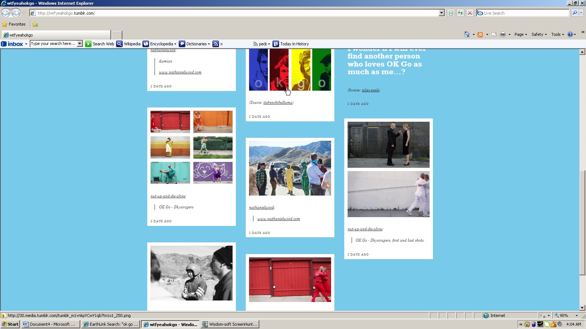Image resolution: width=586 pixels, height=329 pixels.
Task: Open the Safety menu dropdown
Action: (539, 34)
